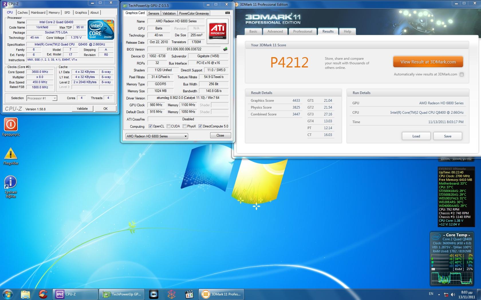Click the Core Temp load graph
Image resolution: width=481 pixels, height=300 pixels.
coord(452,278)
